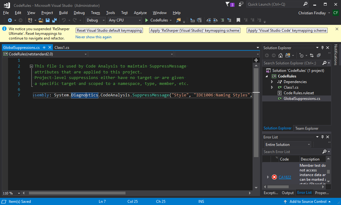The image size is (341, 205).
Task: Open the Entire Solution scope dropdown
Action: coord(287,145)
